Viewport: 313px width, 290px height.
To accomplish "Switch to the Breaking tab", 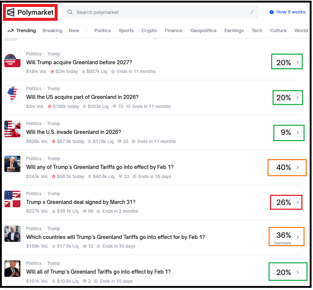I will (52, 31).
